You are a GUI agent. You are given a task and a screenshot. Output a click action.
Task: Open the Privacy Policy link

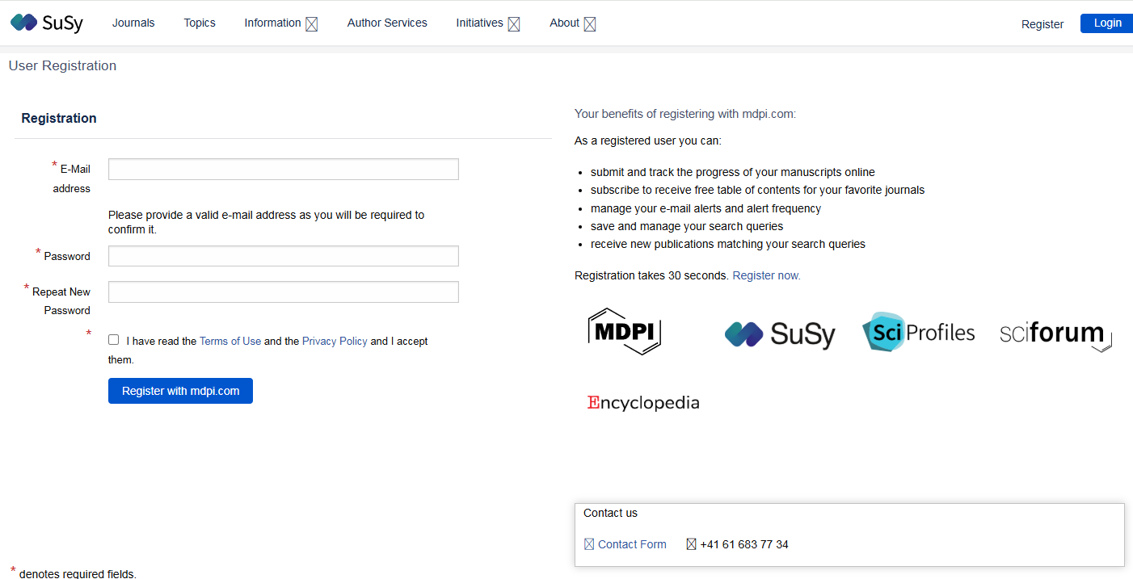[x=335, y=341]
